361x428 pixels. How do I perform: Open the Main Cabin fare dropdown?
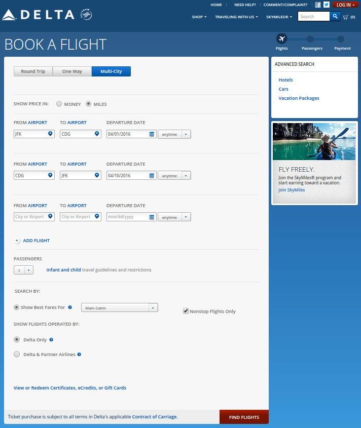[120, 308]
